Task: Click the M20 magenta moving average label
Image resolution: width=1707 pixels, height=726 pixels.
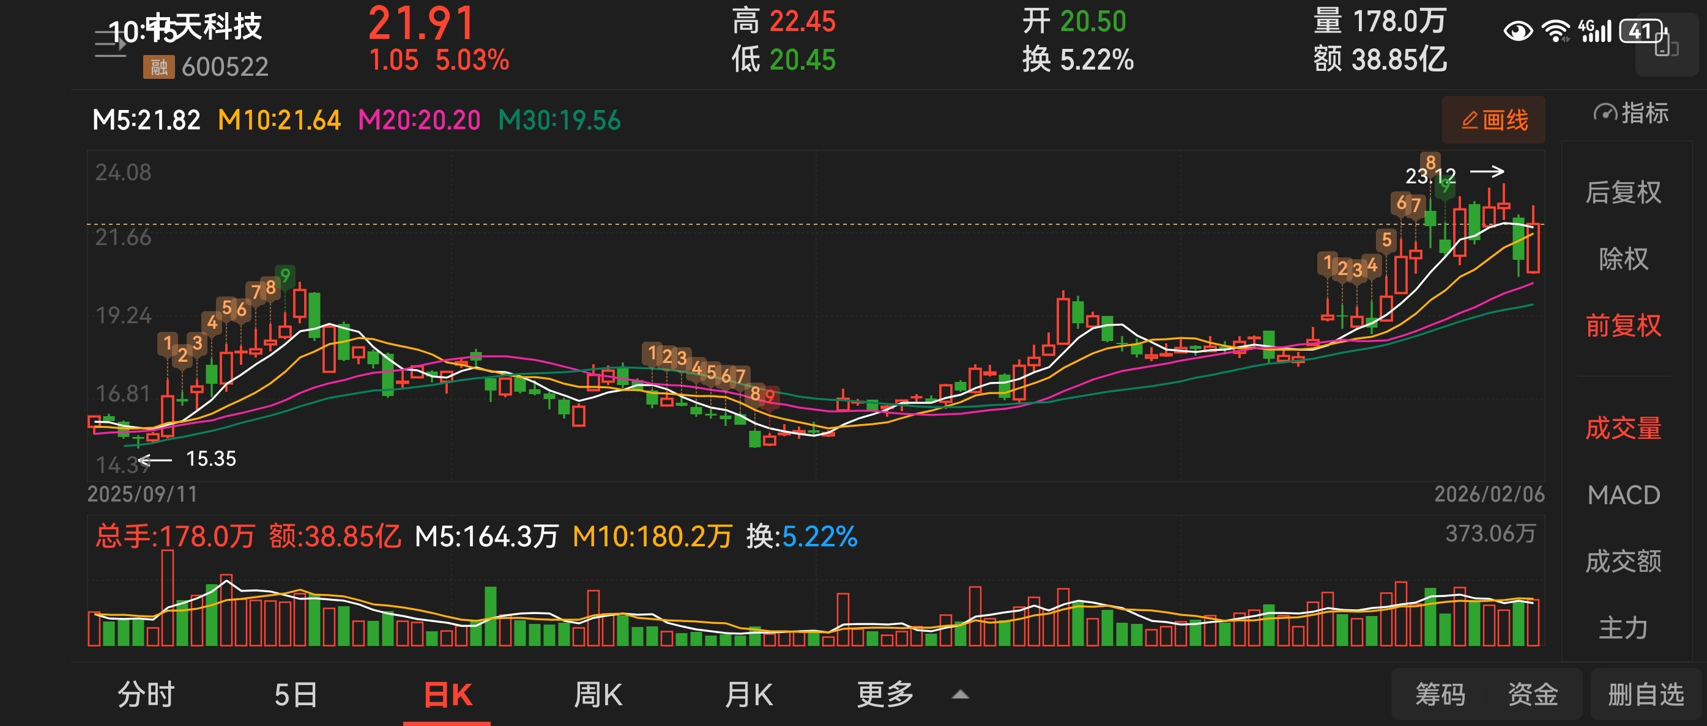Action: tap(419, 120)
